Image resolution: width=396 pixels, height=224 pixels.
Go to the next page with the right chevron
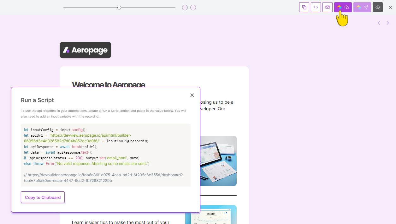388,23
